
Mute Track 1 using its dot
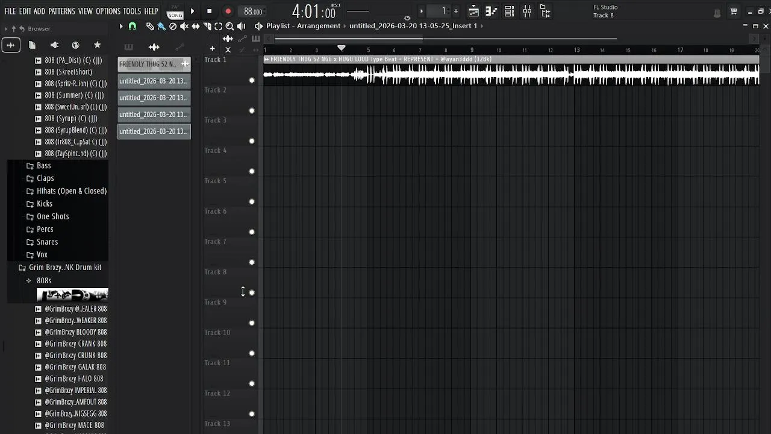click(x=252, y=80)
